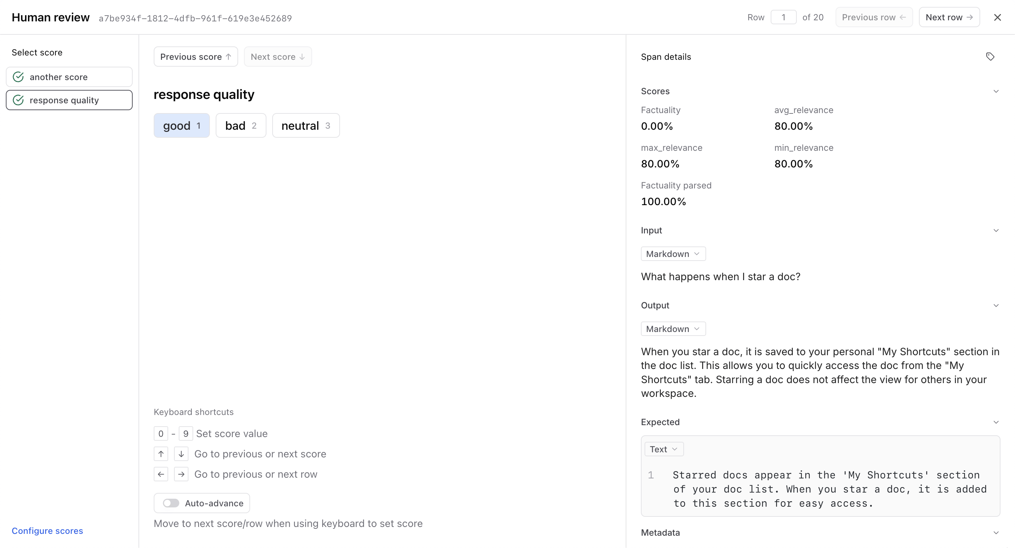Go to the Next row
This screenshot has width=1015, height=548.
pyautogui.click(x=949, y=17)
